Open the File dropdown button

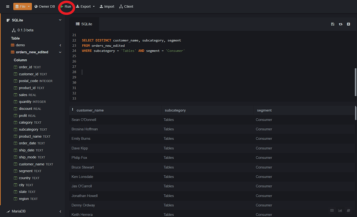coord(23,7)
